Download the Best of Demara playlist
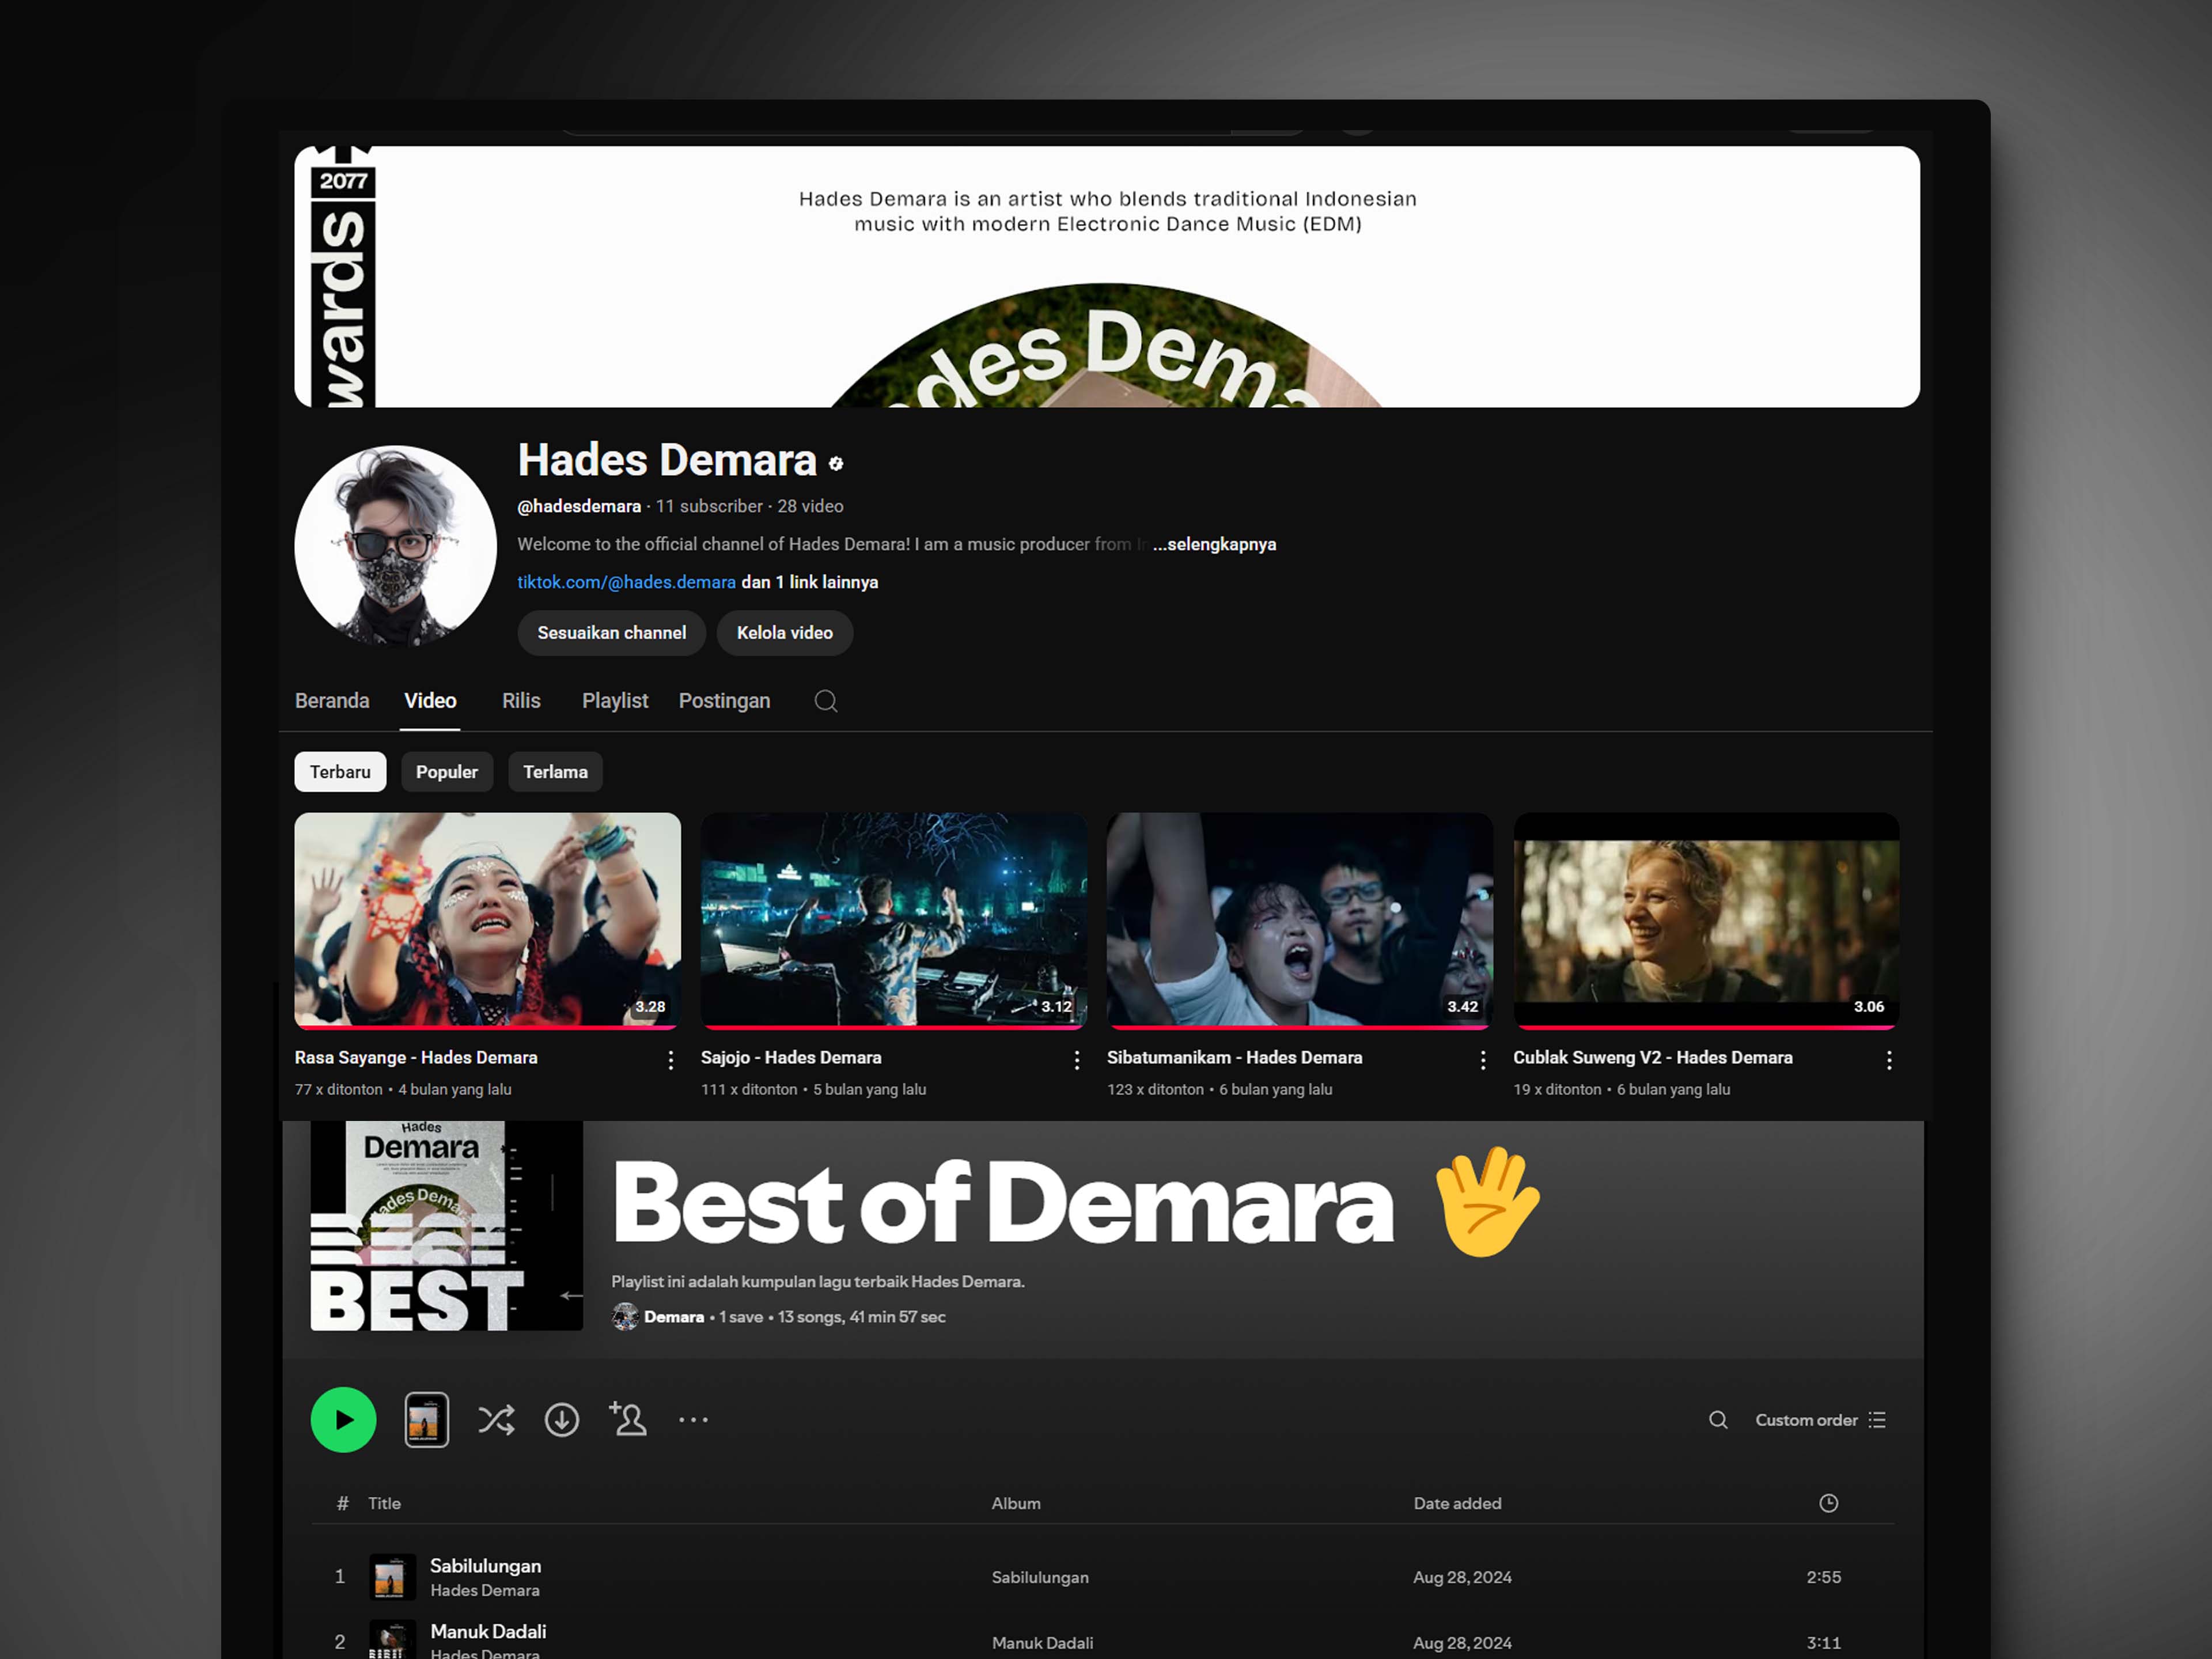This screenshot has height=1659, width=2212. [x=561, y=1419]
